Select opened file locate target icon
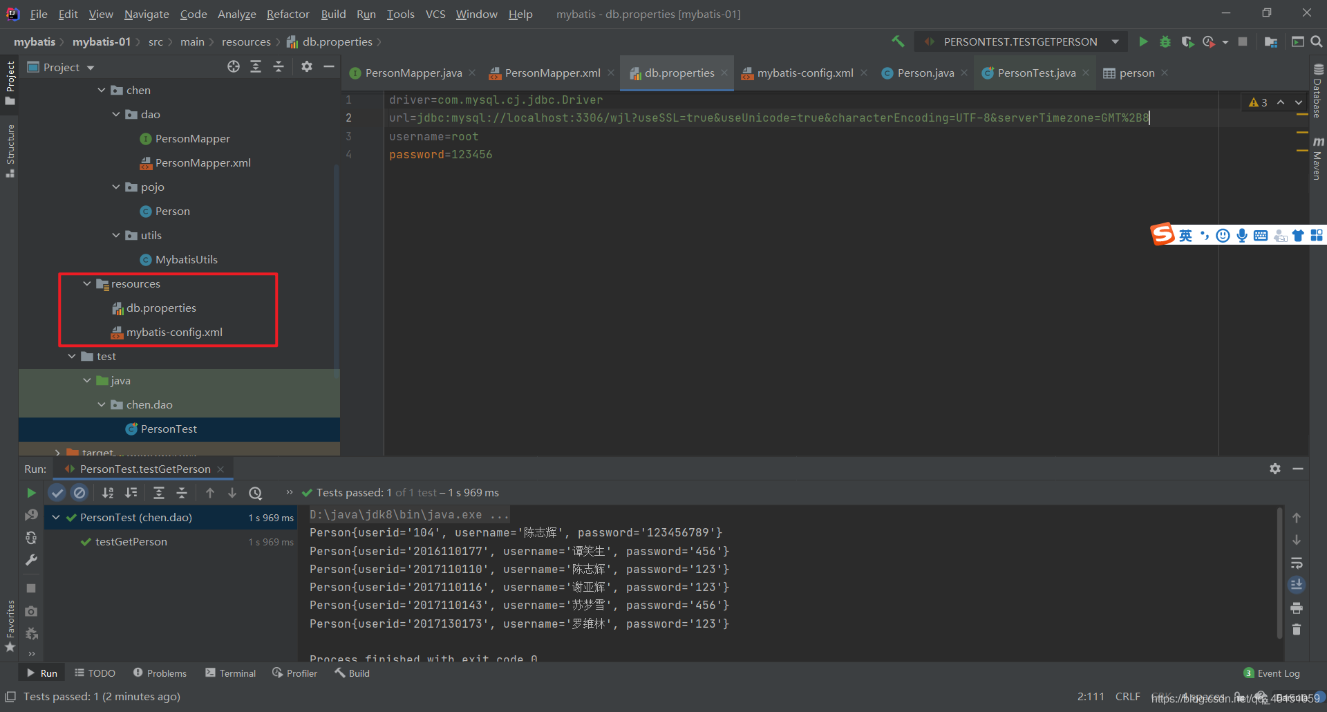Viewport: 1327px width, 712px height. click(x=234, y=66)
